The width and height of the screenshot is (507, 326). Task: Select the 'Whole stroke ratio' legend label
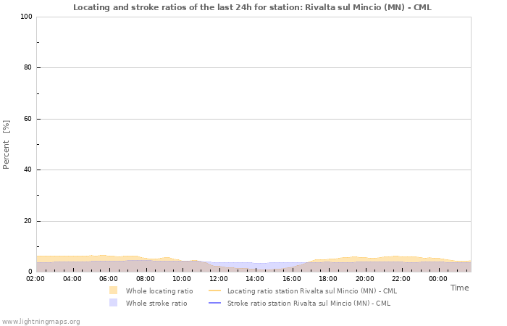point(156,303)
